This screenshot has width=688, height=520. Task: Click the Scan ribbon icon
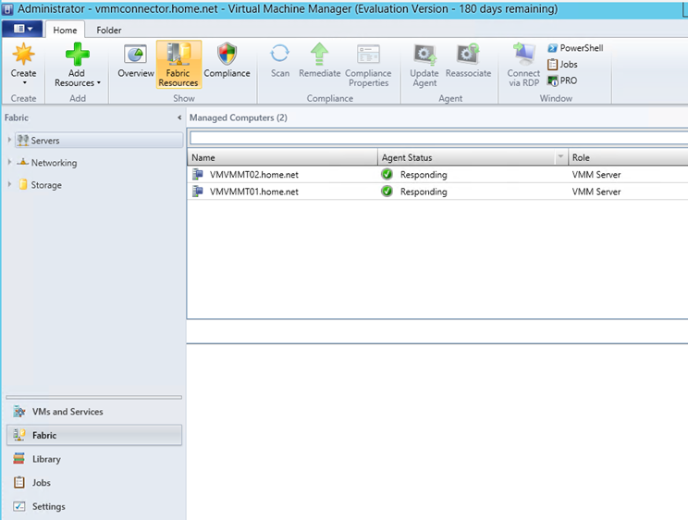click(x=280, y=54)
